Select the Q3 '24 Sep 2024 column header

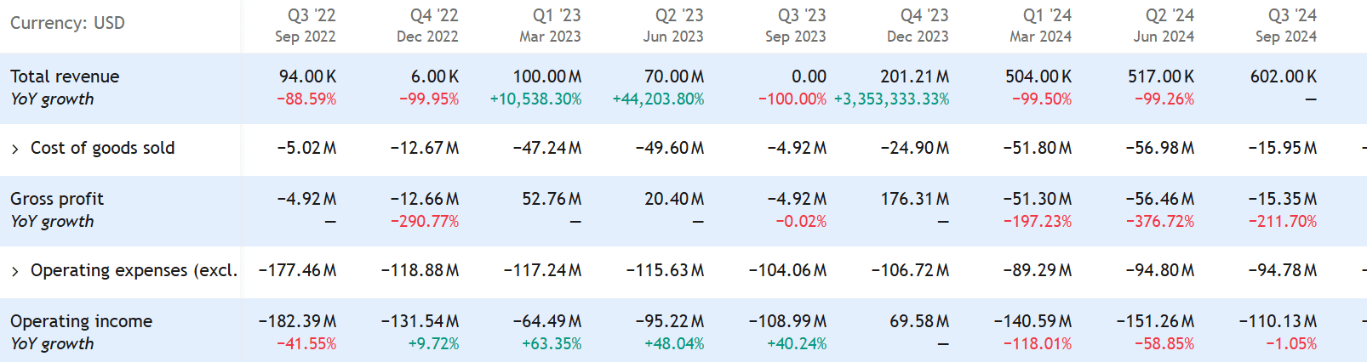click(1286, 25)
